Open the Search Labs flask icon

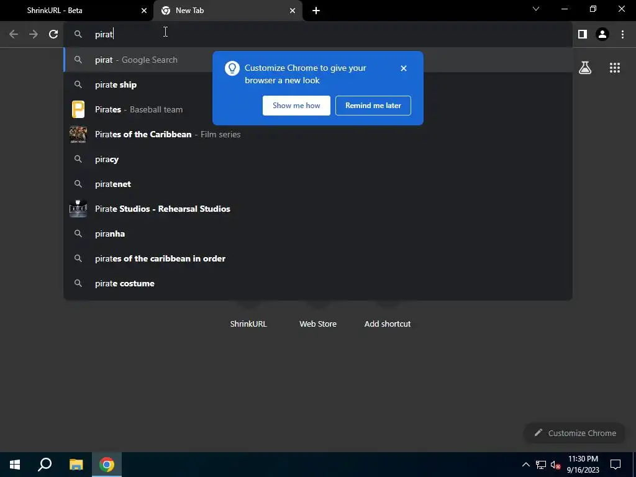coord(585,68)
